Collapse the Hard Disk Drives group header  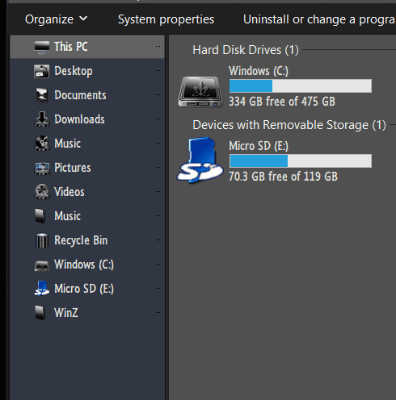tap(246, 50)
